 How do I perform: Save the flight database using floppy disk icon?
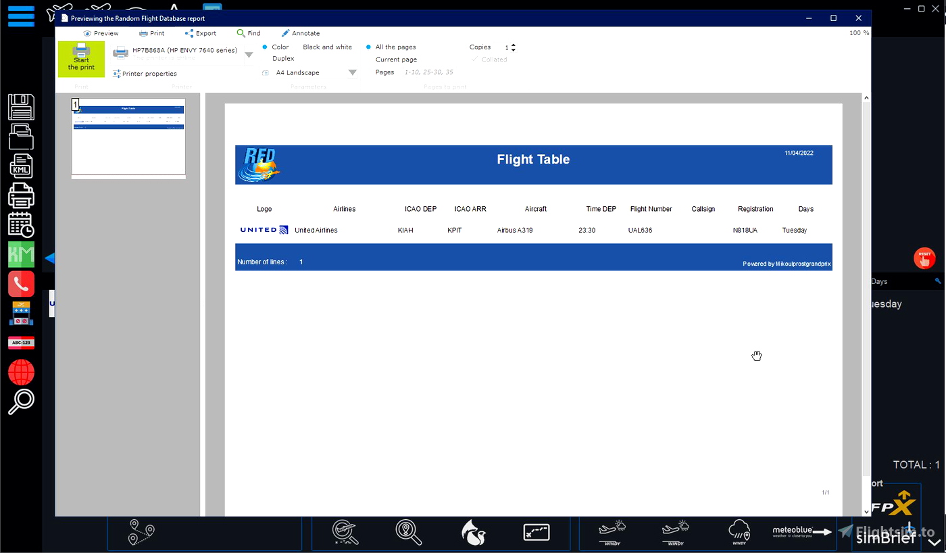(x=21, y=107)
